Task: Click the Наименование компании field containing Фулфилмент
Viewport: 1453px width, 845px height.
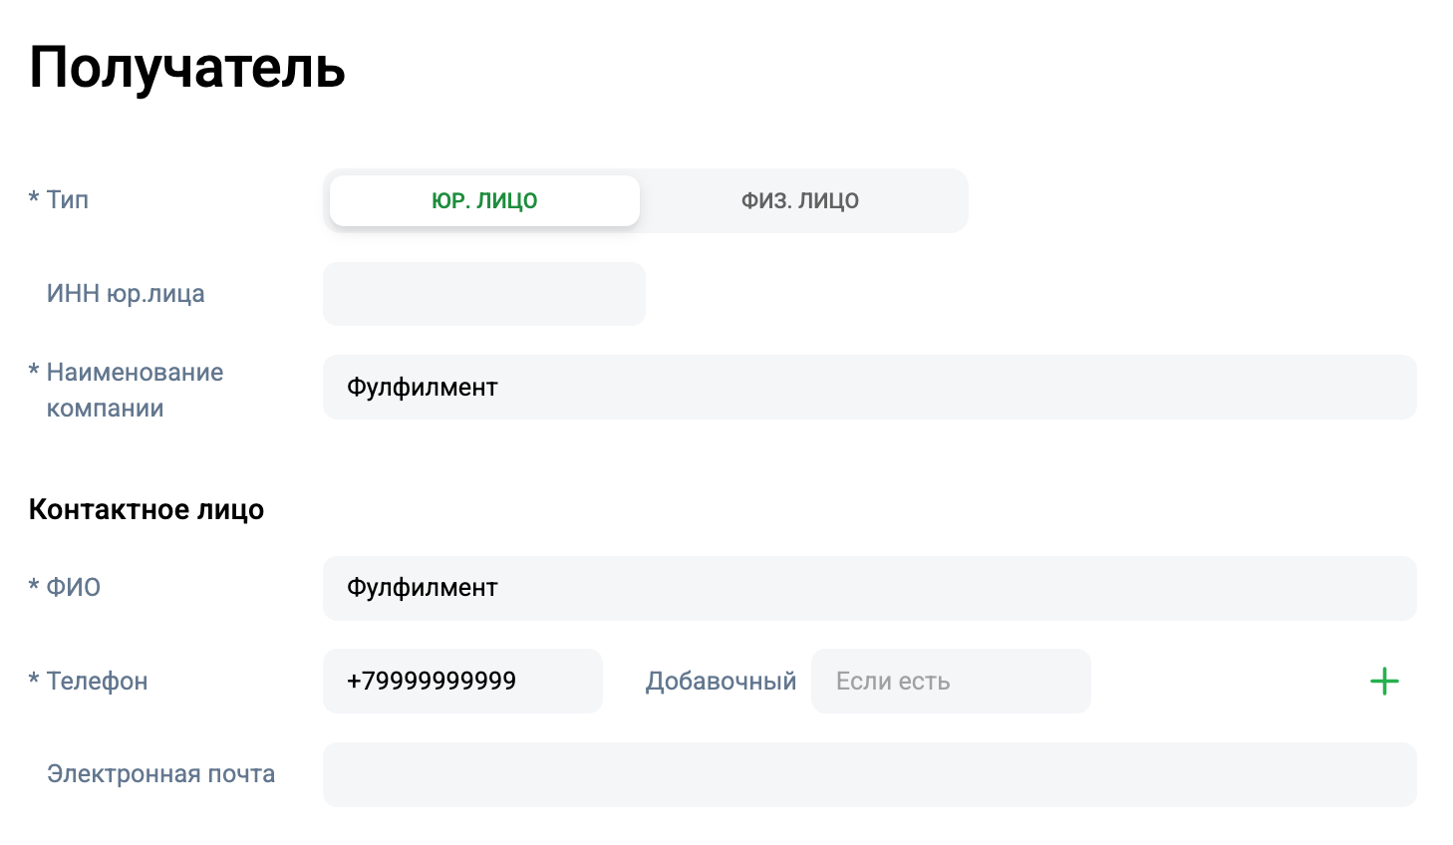Action: pos(869,388)
